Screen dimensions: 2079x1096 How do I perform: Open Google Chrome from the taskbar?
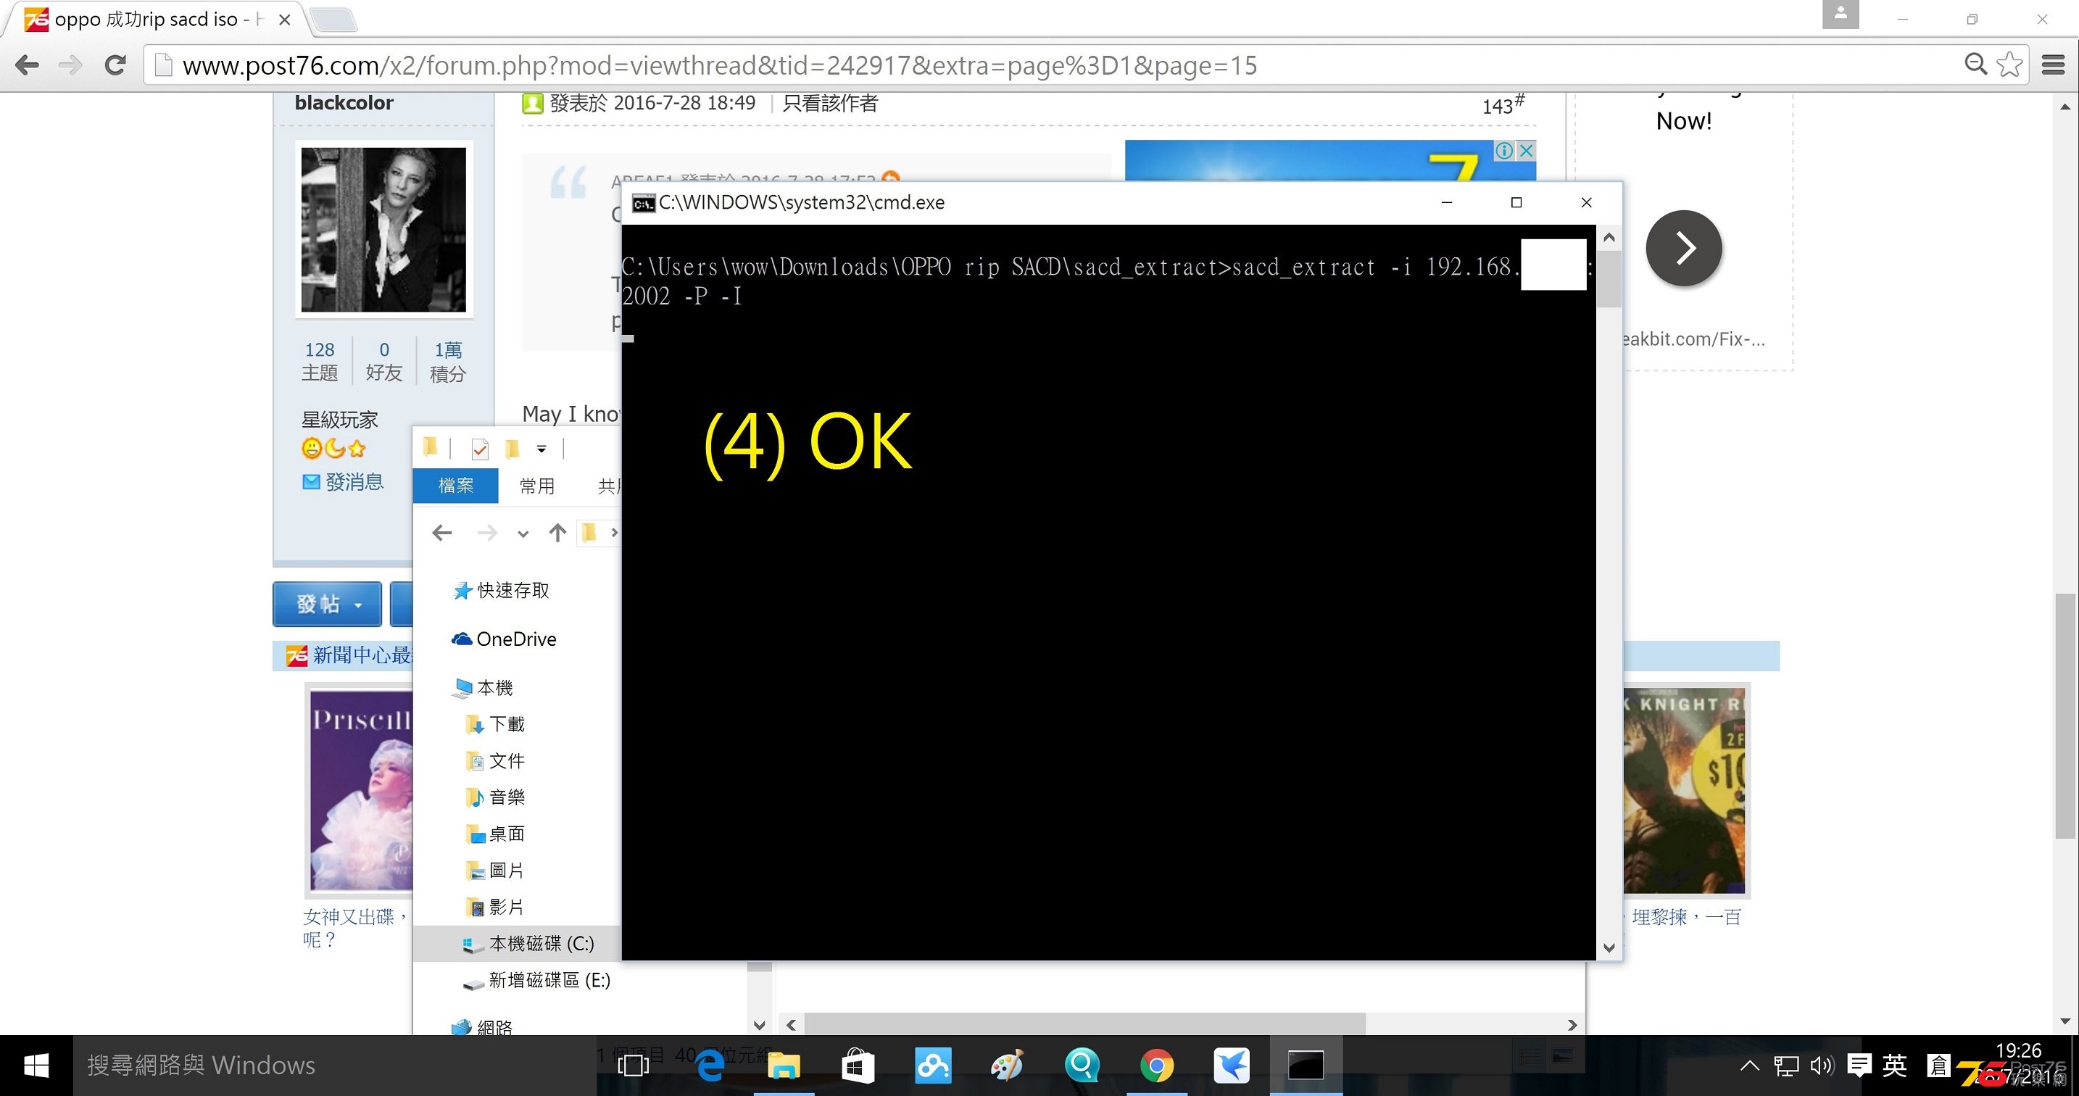(x=1156, y=1066)
